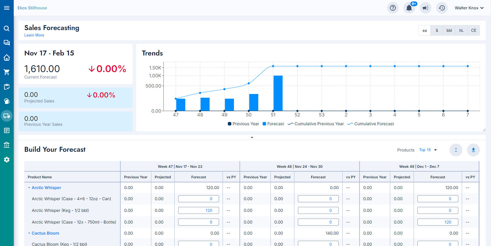Screen dimensions: 491x246
Task: Click the Learn More link
Action: coord(34,35)
